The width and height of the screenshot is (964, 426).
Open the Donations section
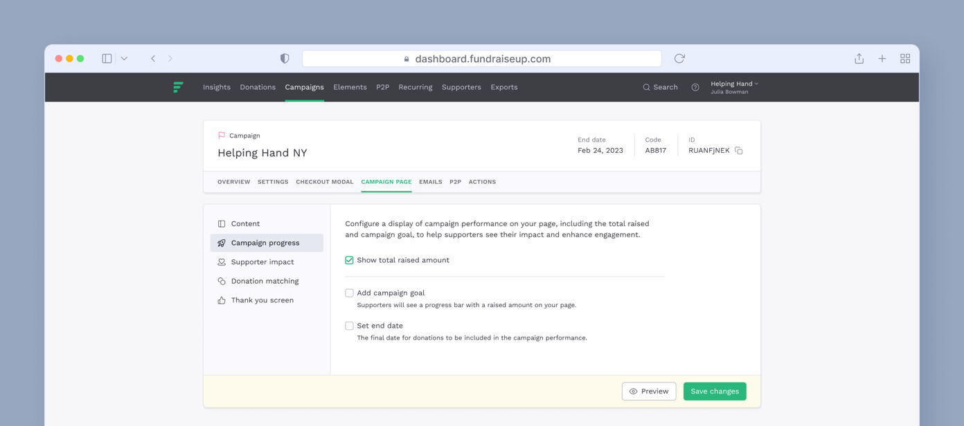258,87
